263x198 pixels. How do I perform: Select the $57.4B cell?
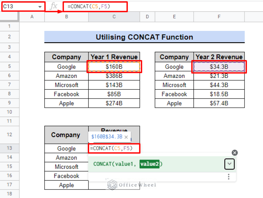point(219,103)
